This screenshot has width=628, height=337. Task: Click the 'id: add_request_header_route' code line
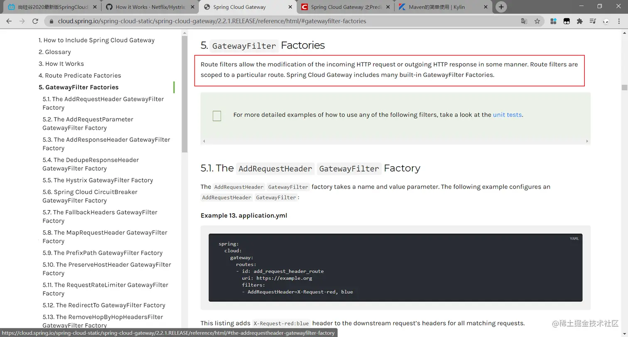[x=280, y=271]
